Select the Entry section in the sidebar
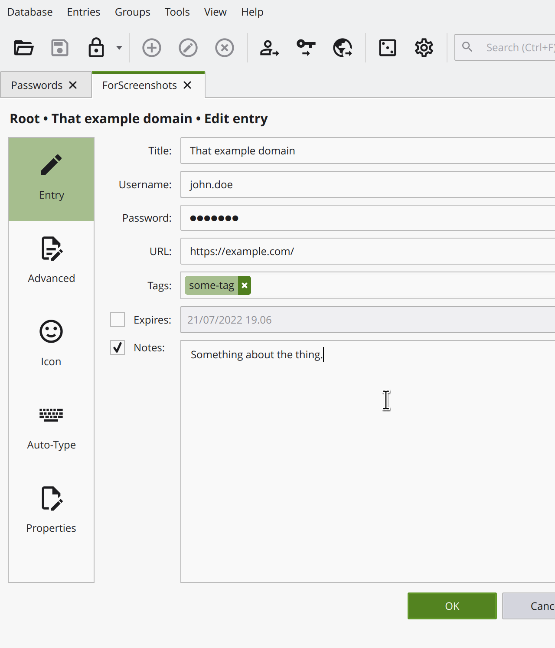 tap(51, 179)
